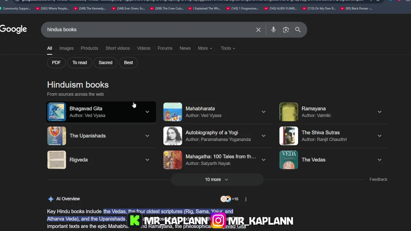Click Author: Ranjit Chaudhri text

tap(324, 140)
